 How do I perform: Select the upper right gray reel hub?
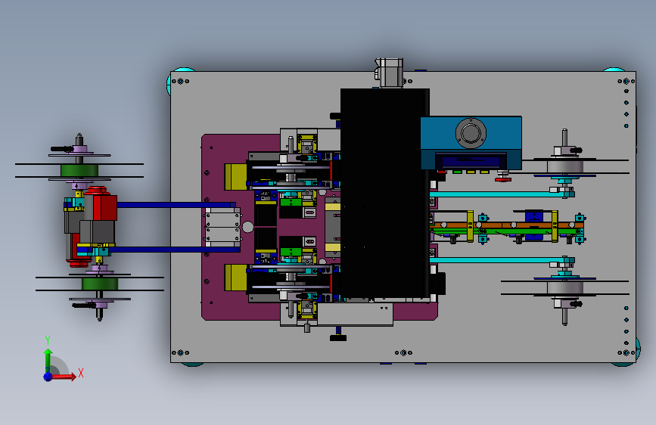[x=565, y=166]
